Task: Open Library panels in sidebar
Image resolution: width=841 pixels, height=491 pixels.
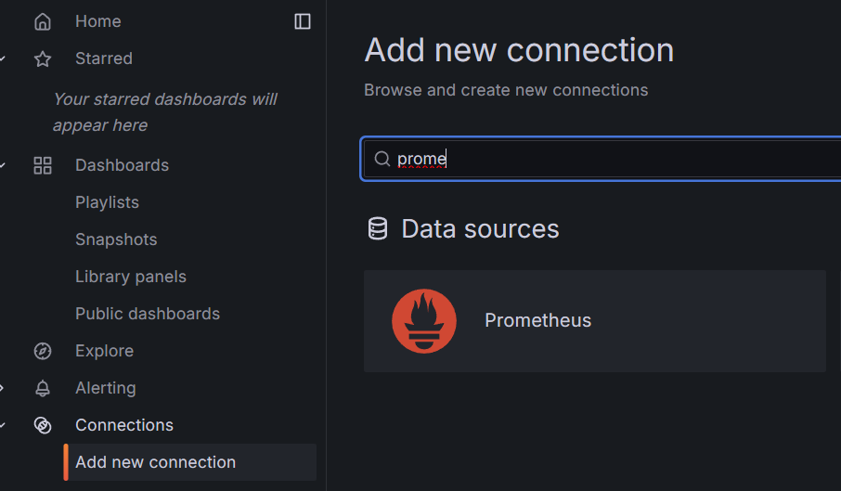Action: 131,277
